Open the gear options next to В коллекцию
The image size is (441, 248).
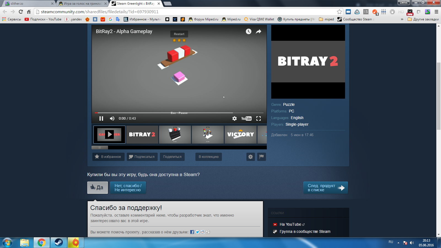(x=251, y=157)
